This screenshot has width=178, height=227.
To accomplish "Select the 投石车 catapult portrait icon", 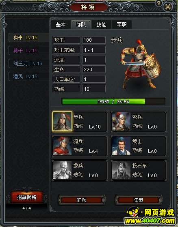I will pyautogui.click(x=121, y=170).
